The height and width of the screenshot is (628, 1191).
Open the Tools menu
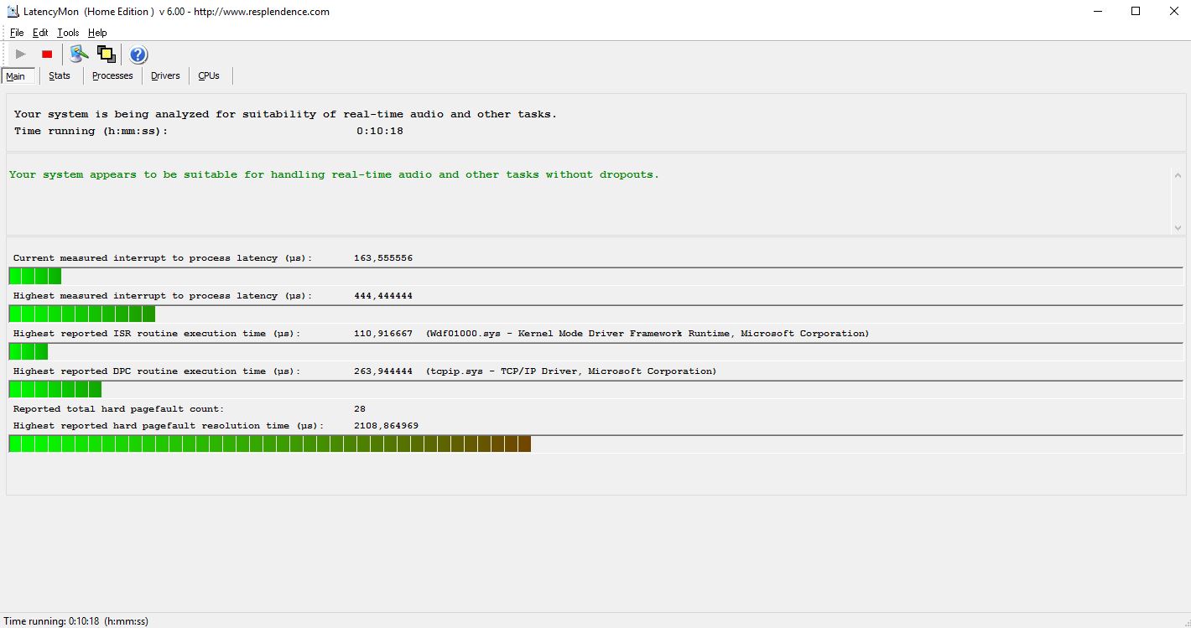[68, 33]
